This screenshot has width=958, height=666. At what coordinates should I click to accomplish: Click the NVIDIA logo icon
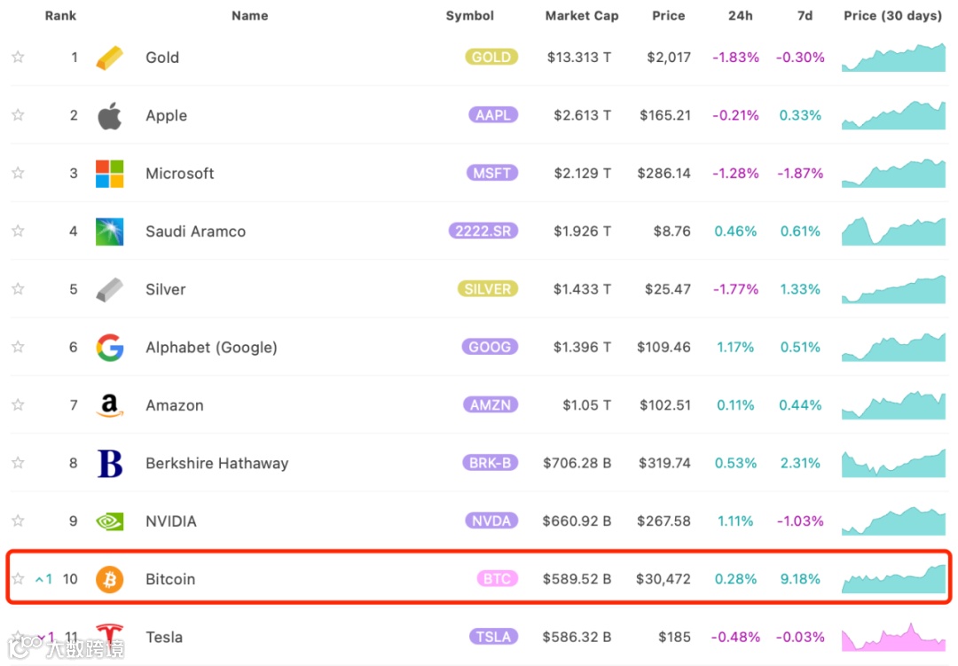[109, 521]
